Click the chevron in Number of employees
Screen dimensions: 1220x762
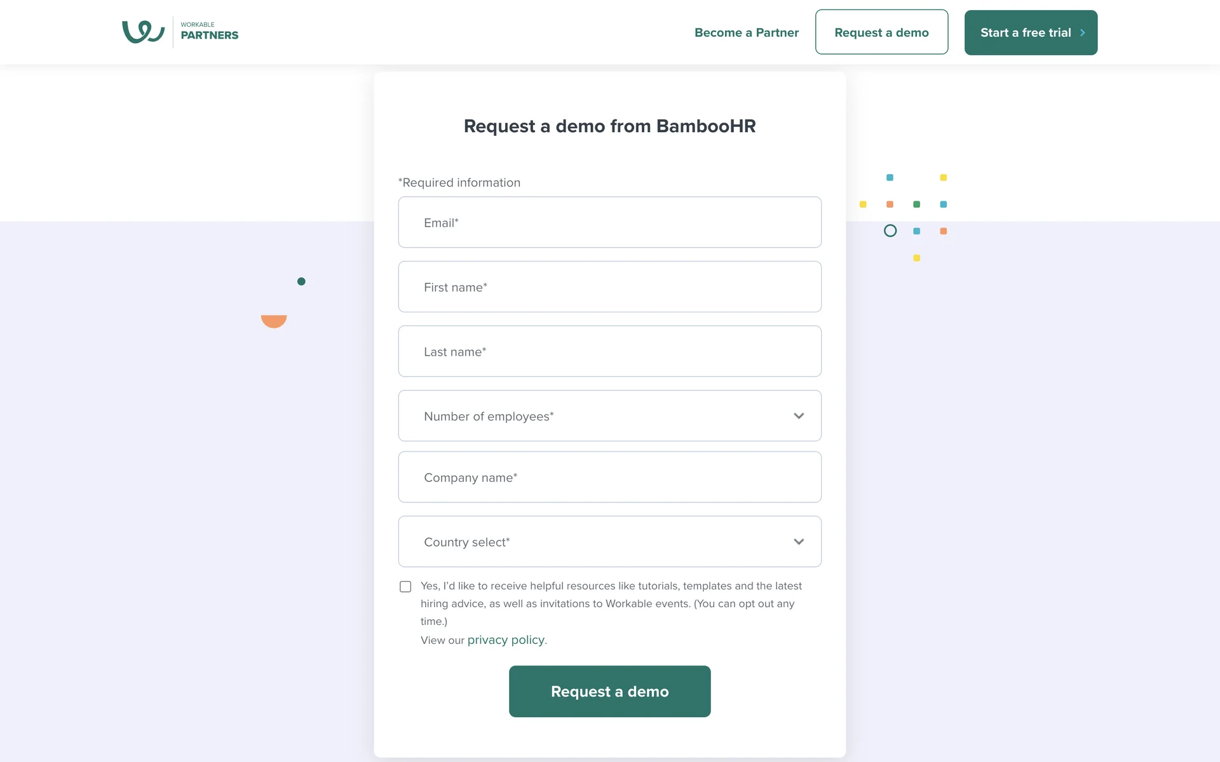pos(799,416)
